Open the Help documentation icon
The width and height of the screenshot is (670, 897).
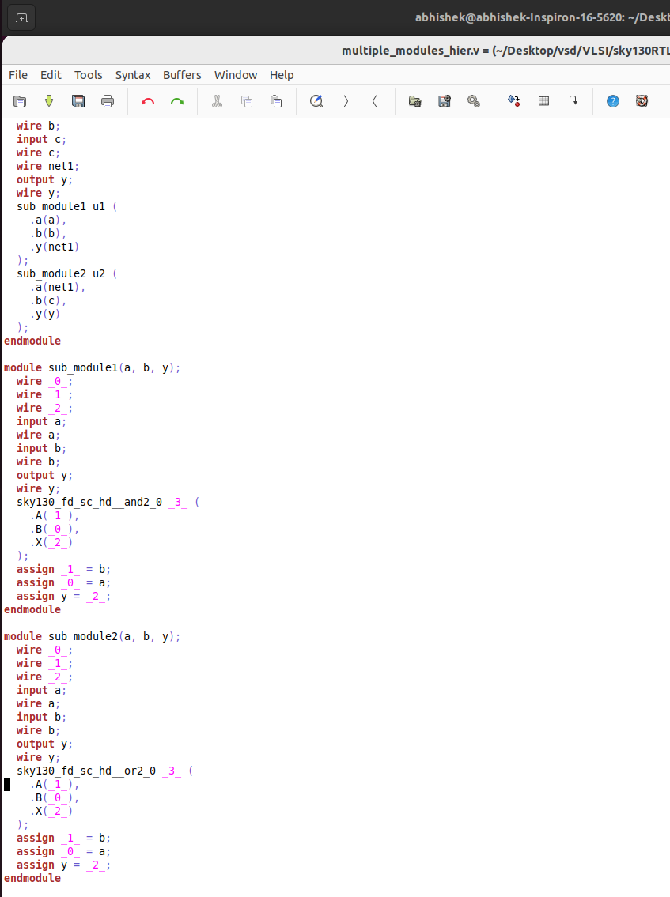[x=611, y=101]
